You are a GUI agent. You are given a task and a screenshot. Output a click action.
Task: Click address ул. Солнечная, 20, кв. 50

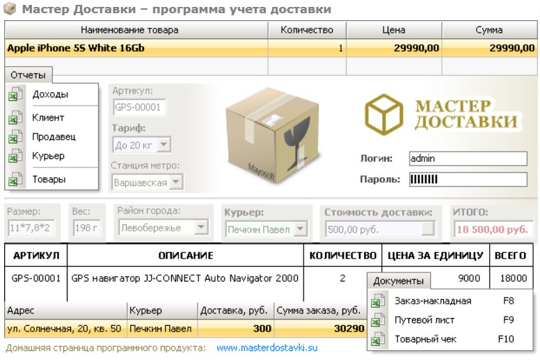[x=65, y=329]
